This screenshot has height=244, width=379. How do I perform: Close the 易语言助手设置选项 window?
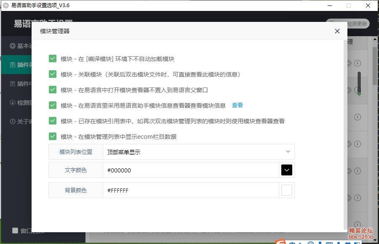[x=368, y=5]
